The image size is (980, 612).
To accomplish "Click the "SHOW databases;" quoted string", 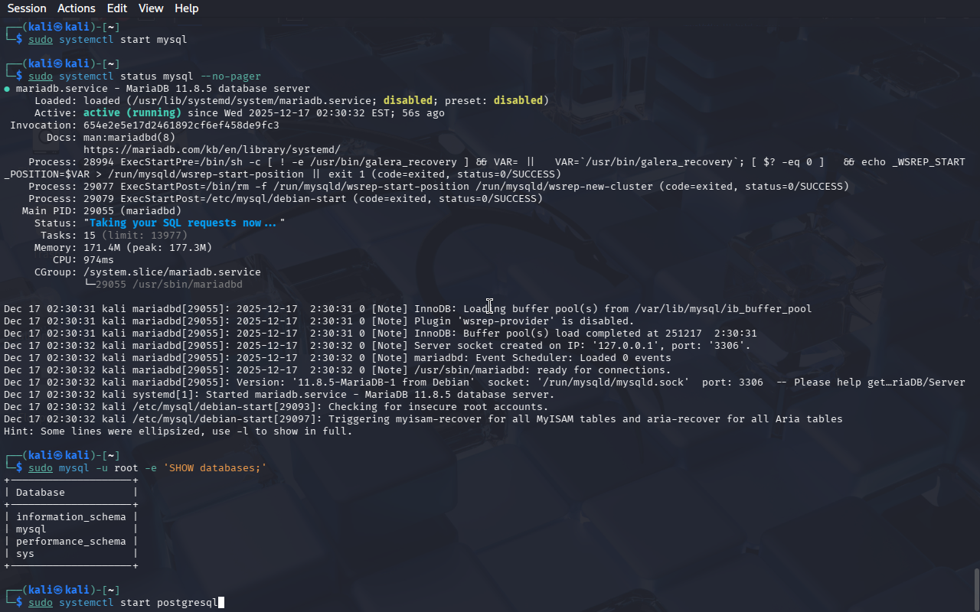I will (x=214, y=468).
